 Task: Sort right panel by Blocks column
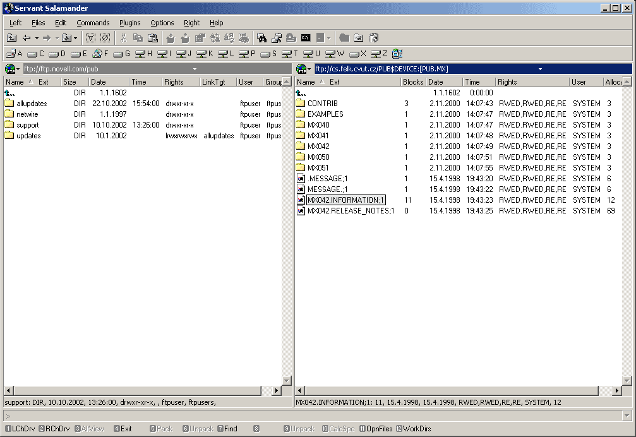point(413,82)
